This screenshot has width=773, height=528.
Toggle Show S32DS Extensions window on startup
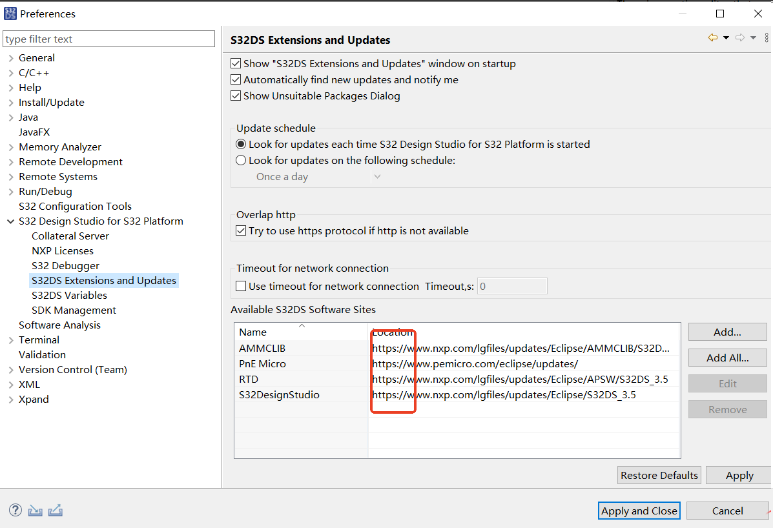tap(236, 63)
